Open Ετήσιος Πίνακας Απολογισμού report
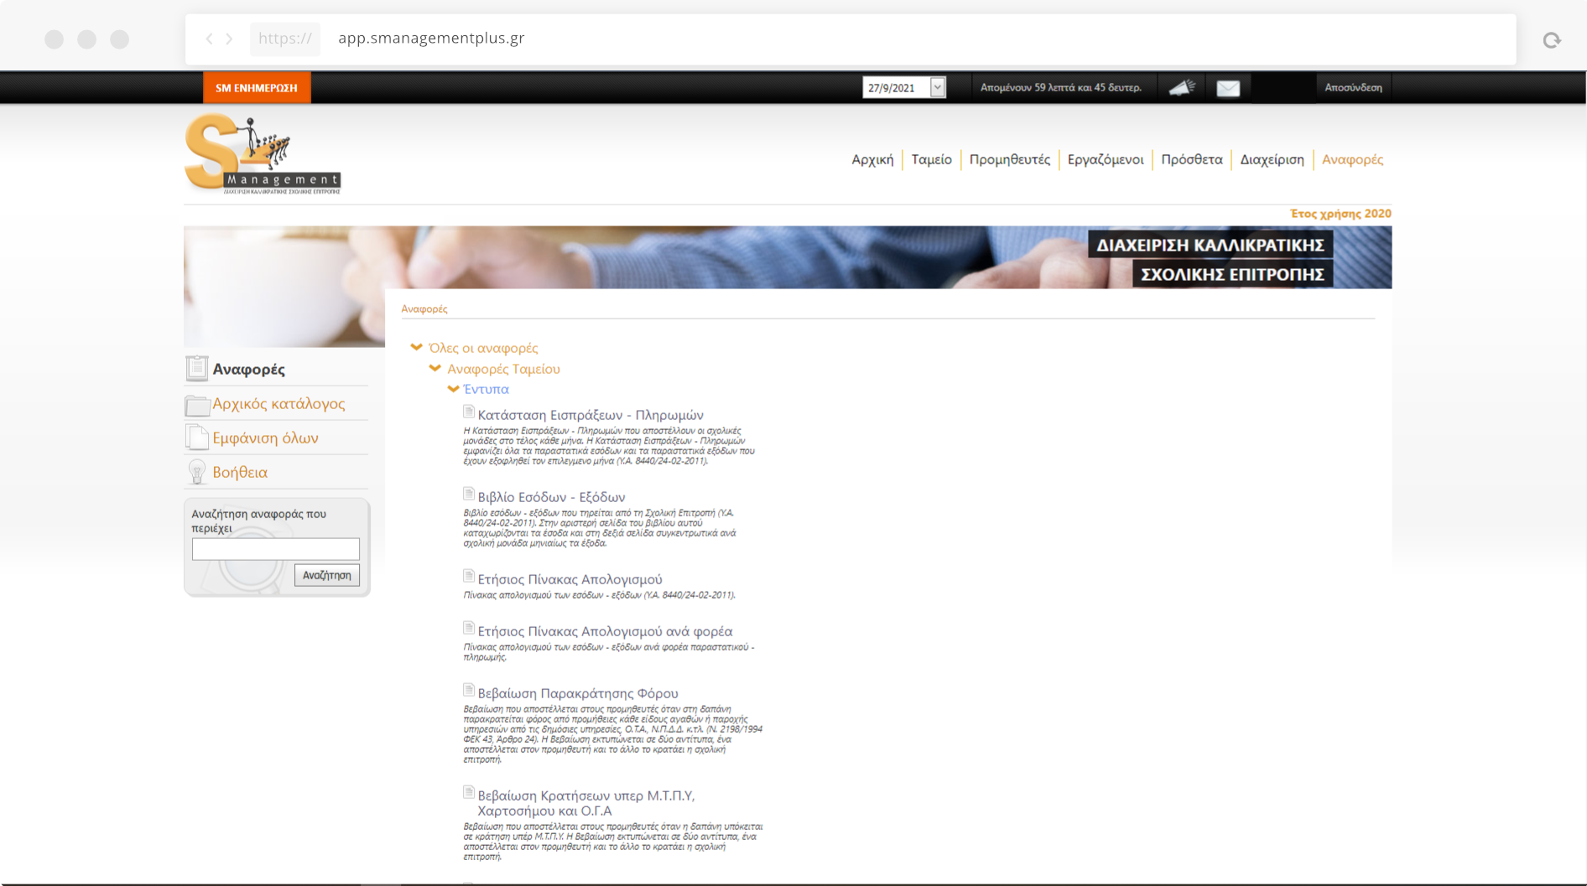This screenshot has height=886, width=1587. (x=570, y=579)
